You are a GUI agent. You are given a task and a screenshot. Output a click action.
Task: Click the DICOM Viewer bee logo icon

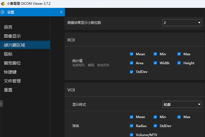tap(3, 3)
